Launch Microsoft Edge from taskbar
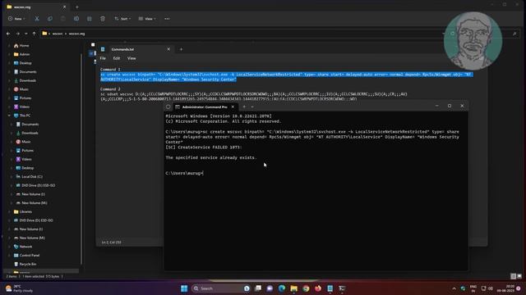526x295 pixels. tap(282, 288)
